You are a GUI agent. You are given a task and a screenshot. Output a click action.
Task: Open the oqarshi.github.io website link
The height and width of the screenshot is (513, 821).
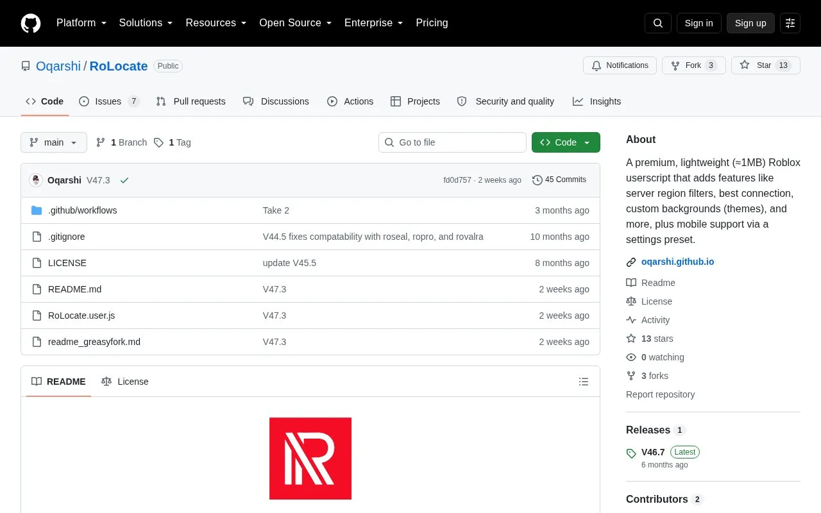(677, 262)
